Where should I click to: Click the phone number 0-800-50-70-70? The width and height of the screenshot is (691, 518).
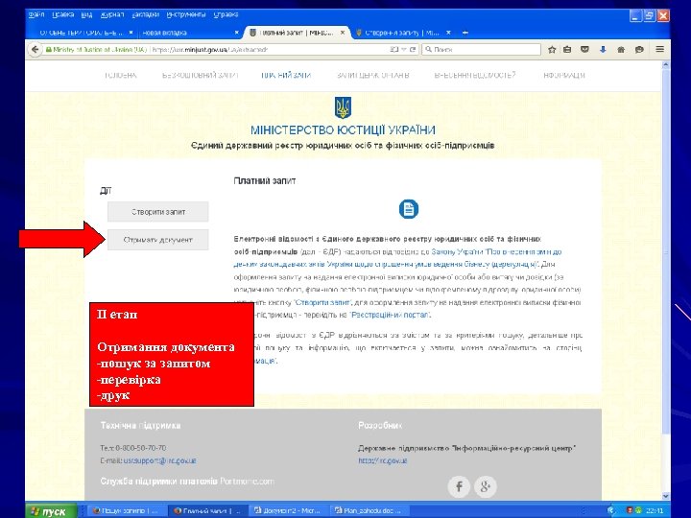point(140,448)
